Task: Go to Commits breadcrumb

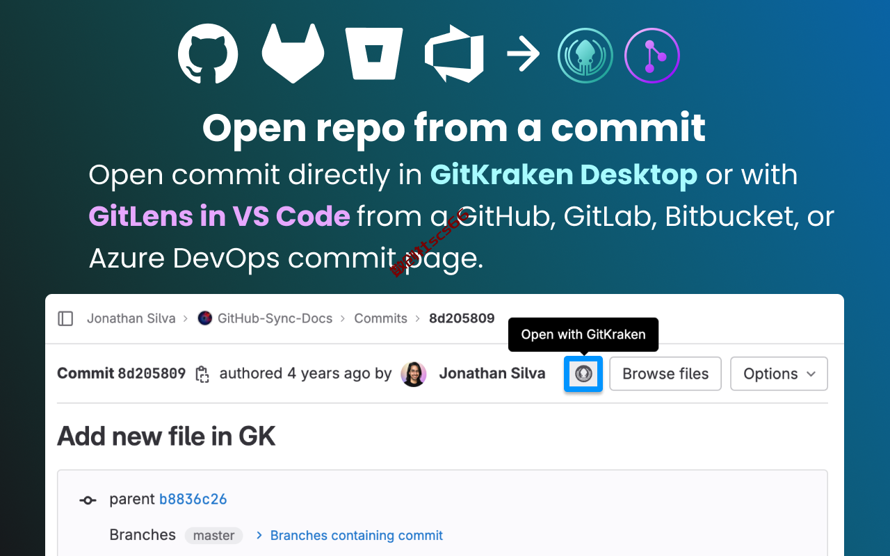Action: pos(380,318)
